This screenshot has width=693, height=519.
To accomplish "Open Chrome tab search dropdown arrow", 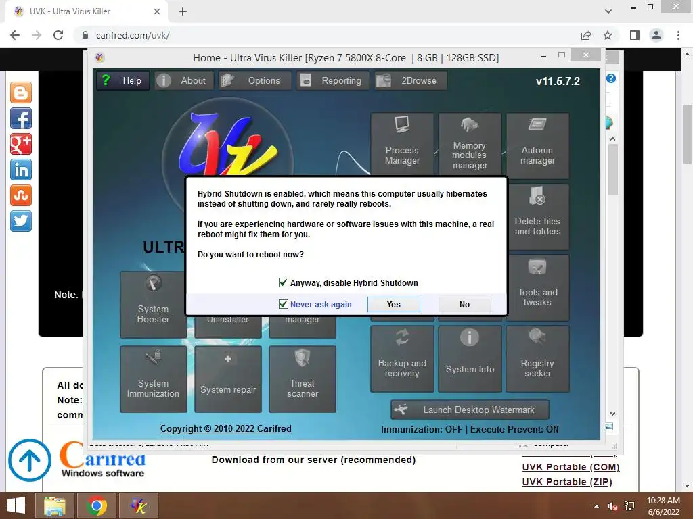I will [x=608, y=11].
